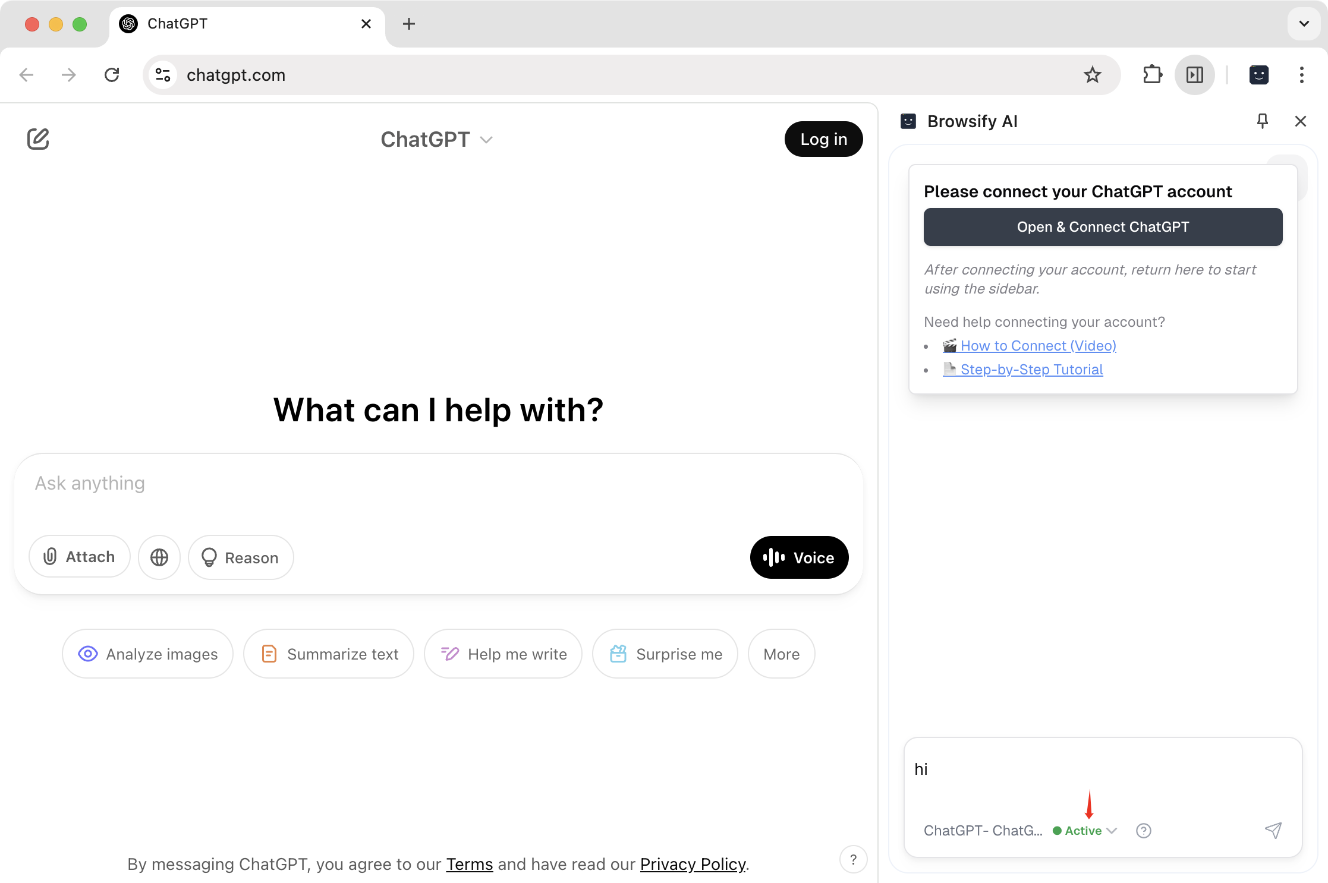1328x883 pixels.
Task: Open the Chrome three-dot menu
Action: pos(1302,75)
